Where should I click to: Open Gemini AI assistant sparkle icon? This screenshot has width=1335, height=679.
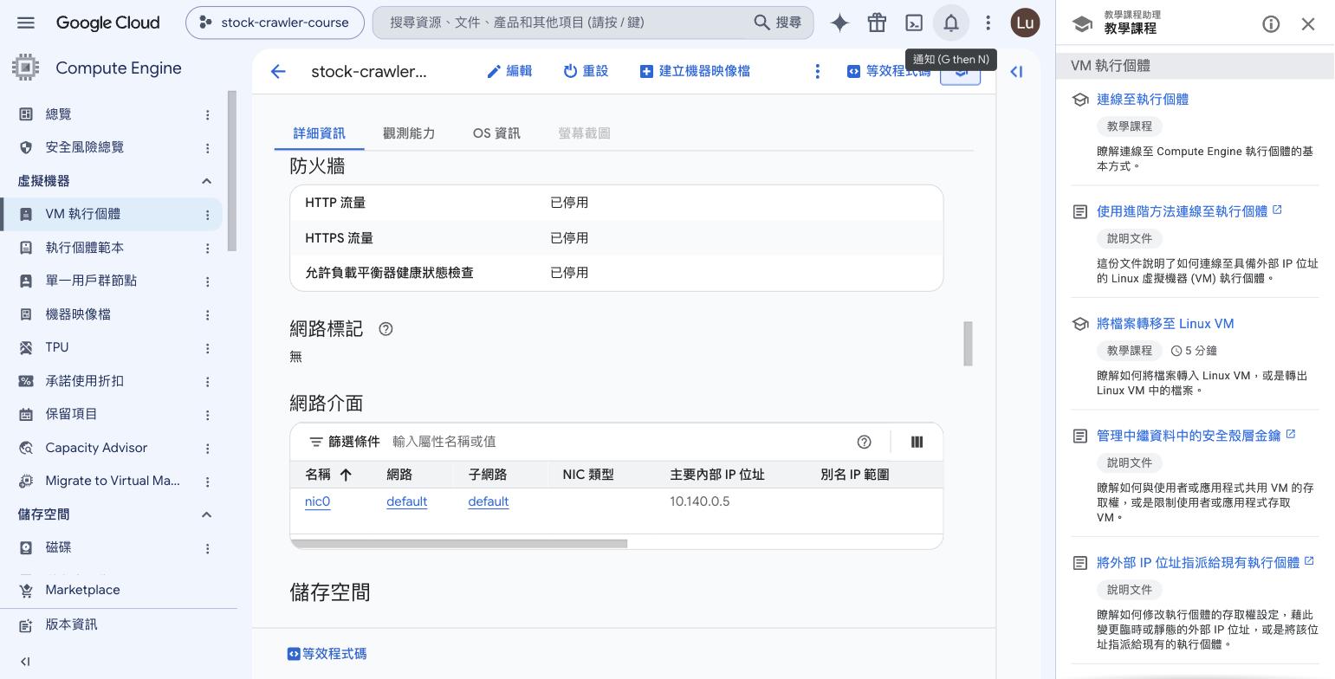pos(839,23)
